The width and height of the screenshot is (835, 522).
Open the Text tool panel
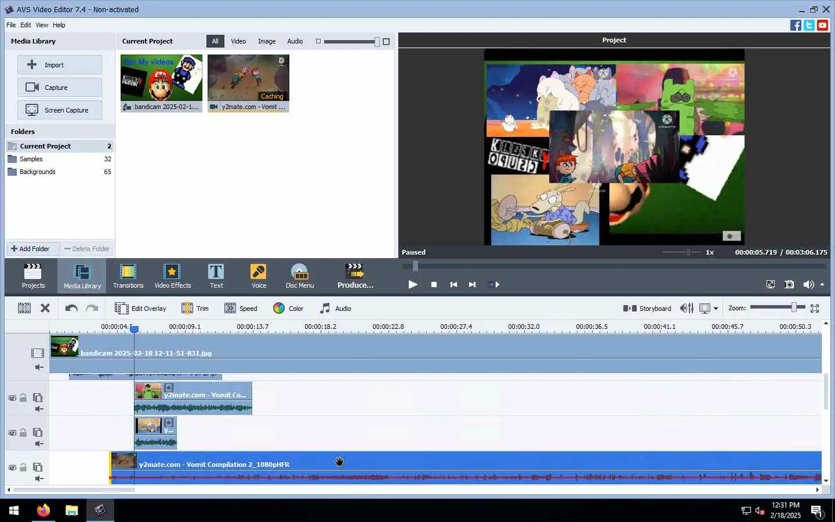click(x=216, y=275)
